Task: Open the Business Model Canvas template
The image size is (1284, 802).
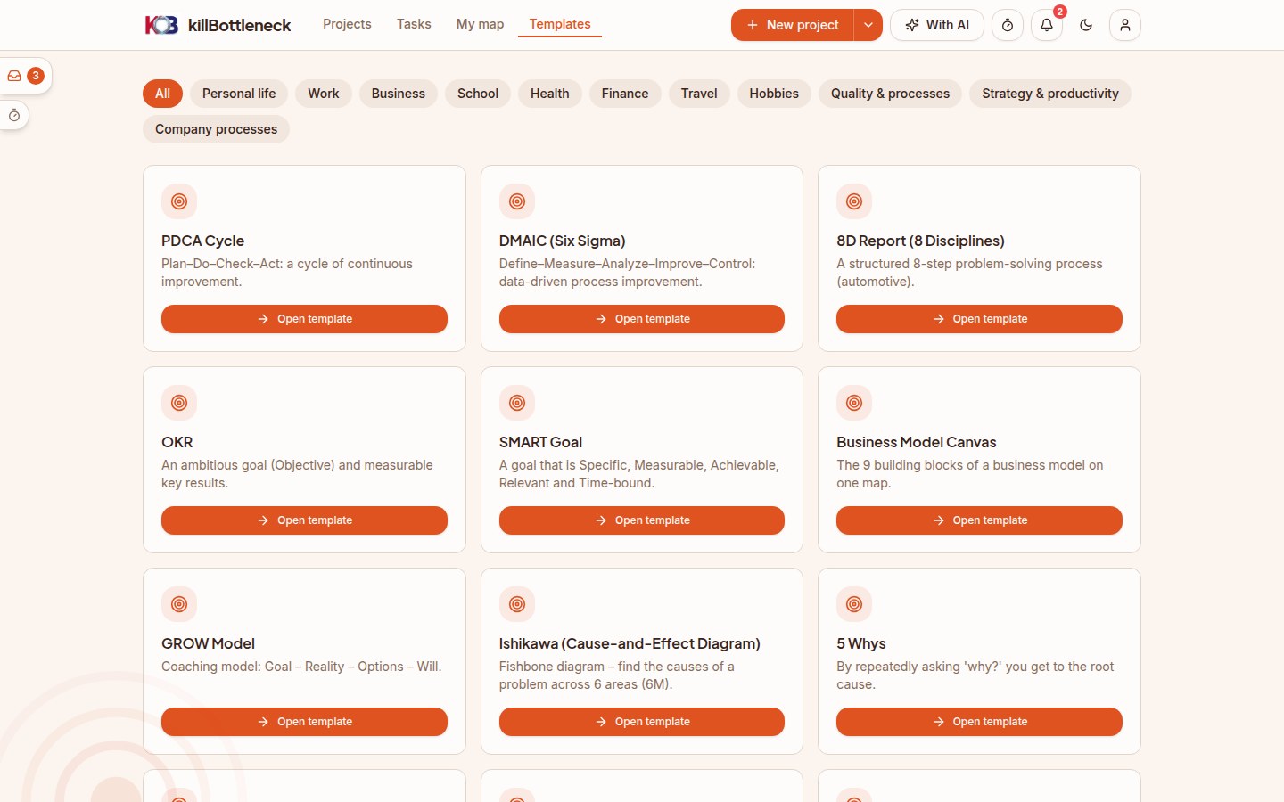Action: [979, 520]
